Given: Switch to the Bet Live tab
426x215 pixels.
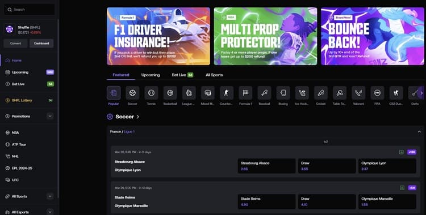Looking at the screenshot, I should click(182, 75).
